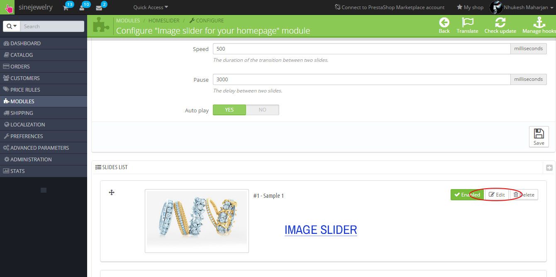This screenshot has width=556, height=277.
Task: Open Nhukesh Maharjan account menu
Action: point(529,7)
